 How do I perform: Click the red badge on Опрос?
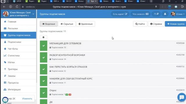pyautogui.click(x=70, y=94)
